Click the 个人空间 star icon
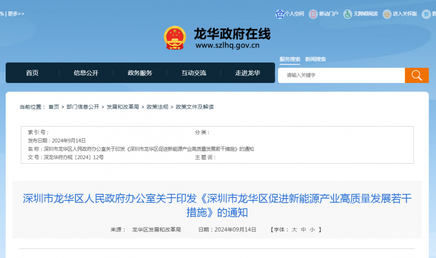Screen dimensions: 436x258 (x=279, y=14)
